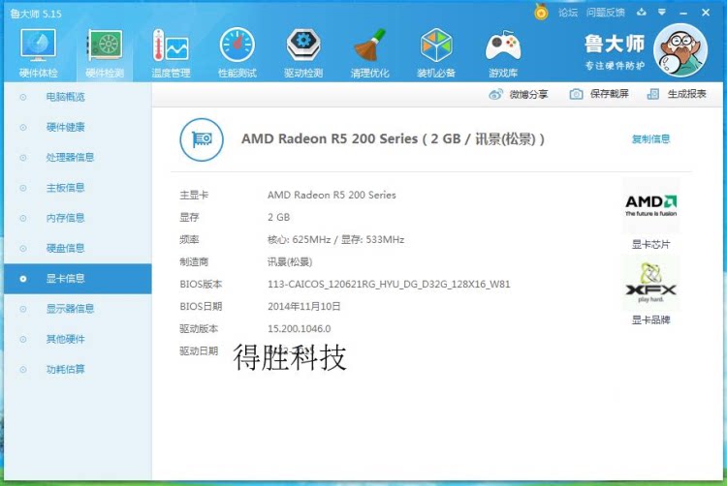This screenshot has width=727, height=486.
Task: Open 装机必备 software box icon
Action: [436, 45]
